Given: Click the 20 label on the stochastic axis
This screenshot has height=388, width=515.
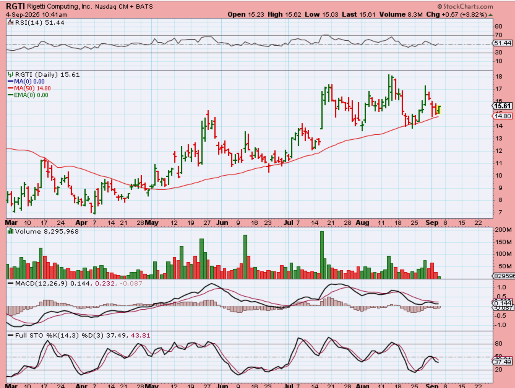Looking at the screenshot, I should 498,370.
